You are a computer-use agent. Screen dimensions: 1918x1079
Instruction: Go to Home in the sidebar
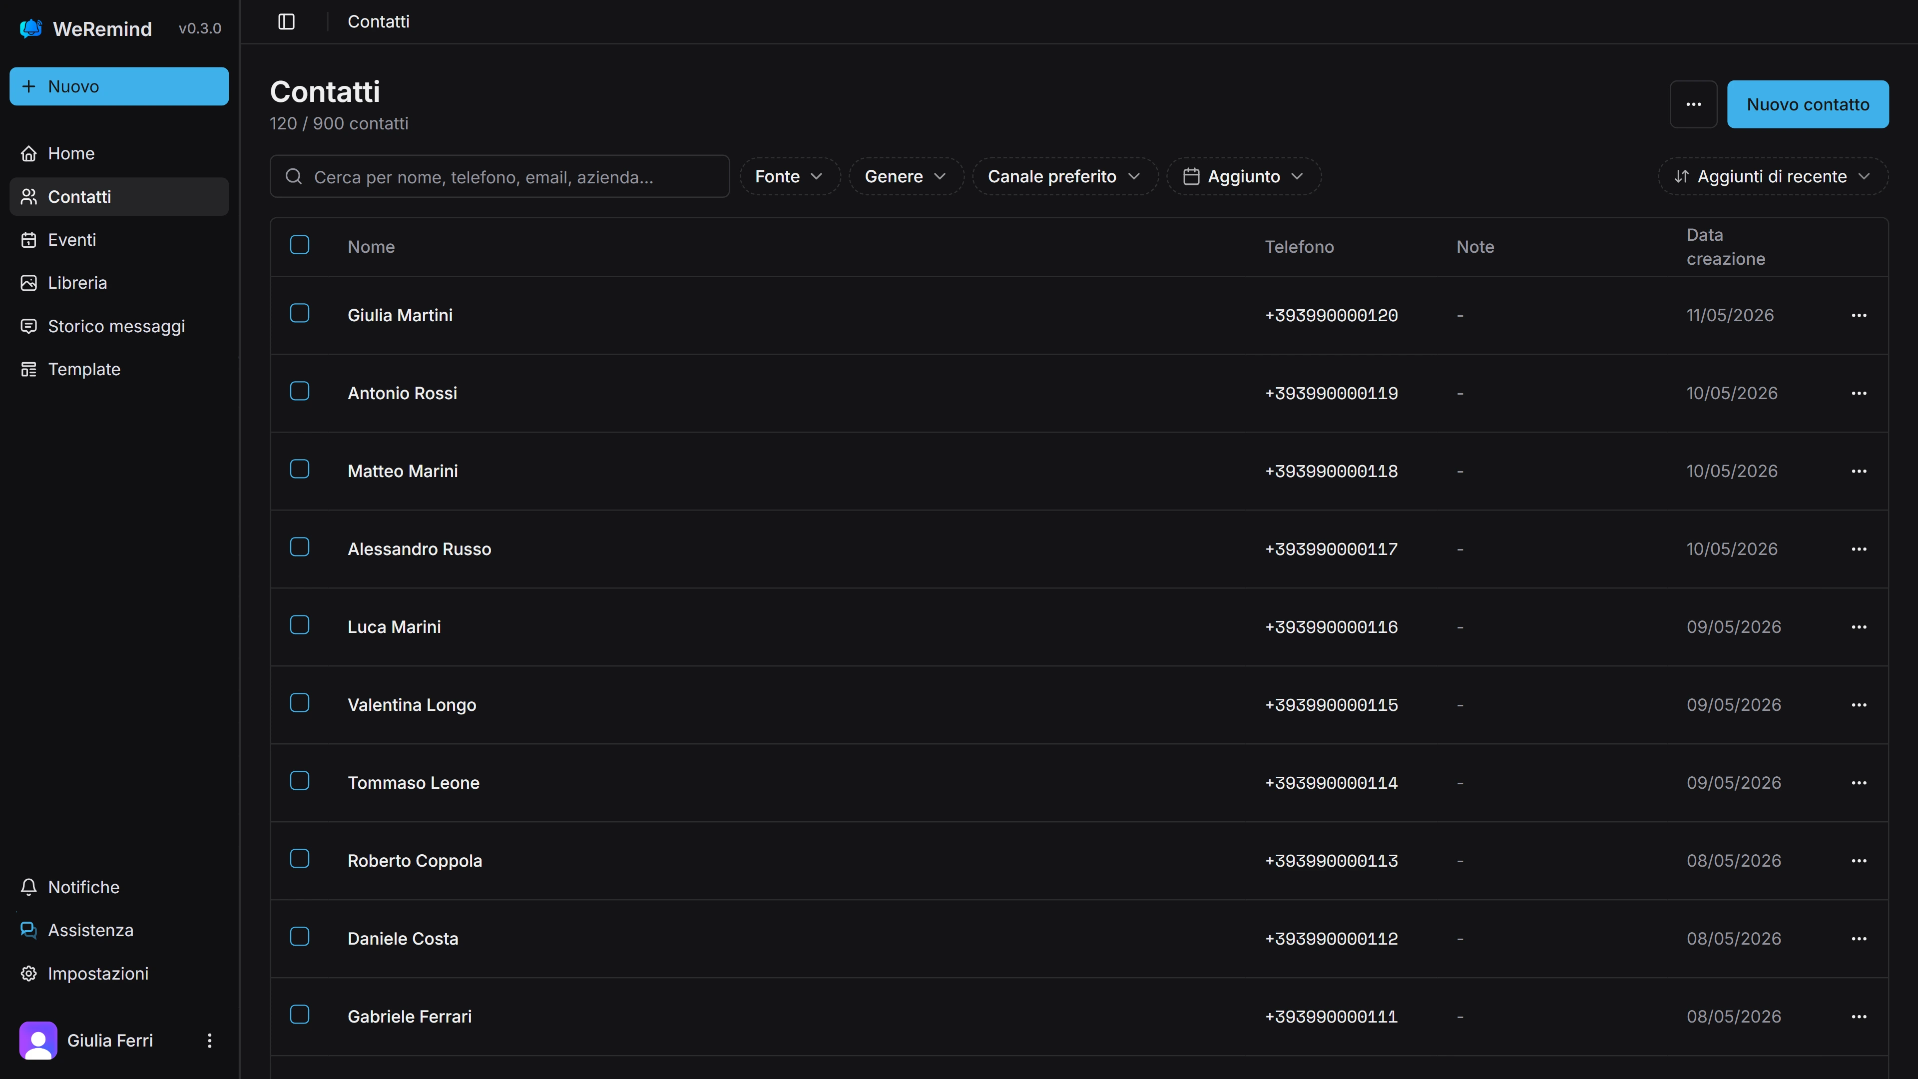119,153
